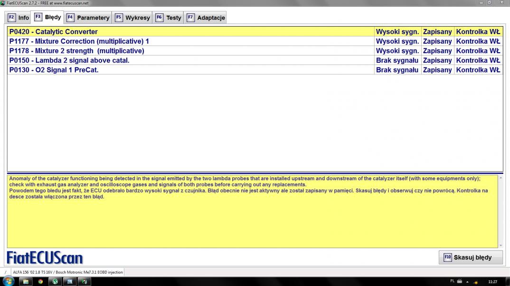The width and height of the screenshot is (510, 286).
Task: Select P1177 - Mixture Correction (multiplicative) 1 row
Action: 255,41
